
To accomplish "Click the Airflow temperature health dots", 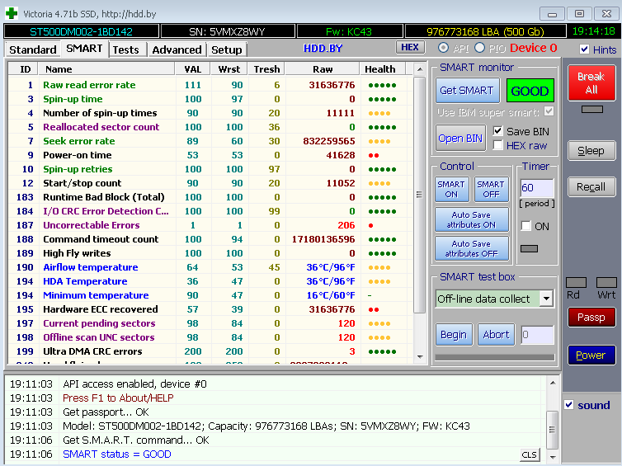I will click(x=379, y=268).
